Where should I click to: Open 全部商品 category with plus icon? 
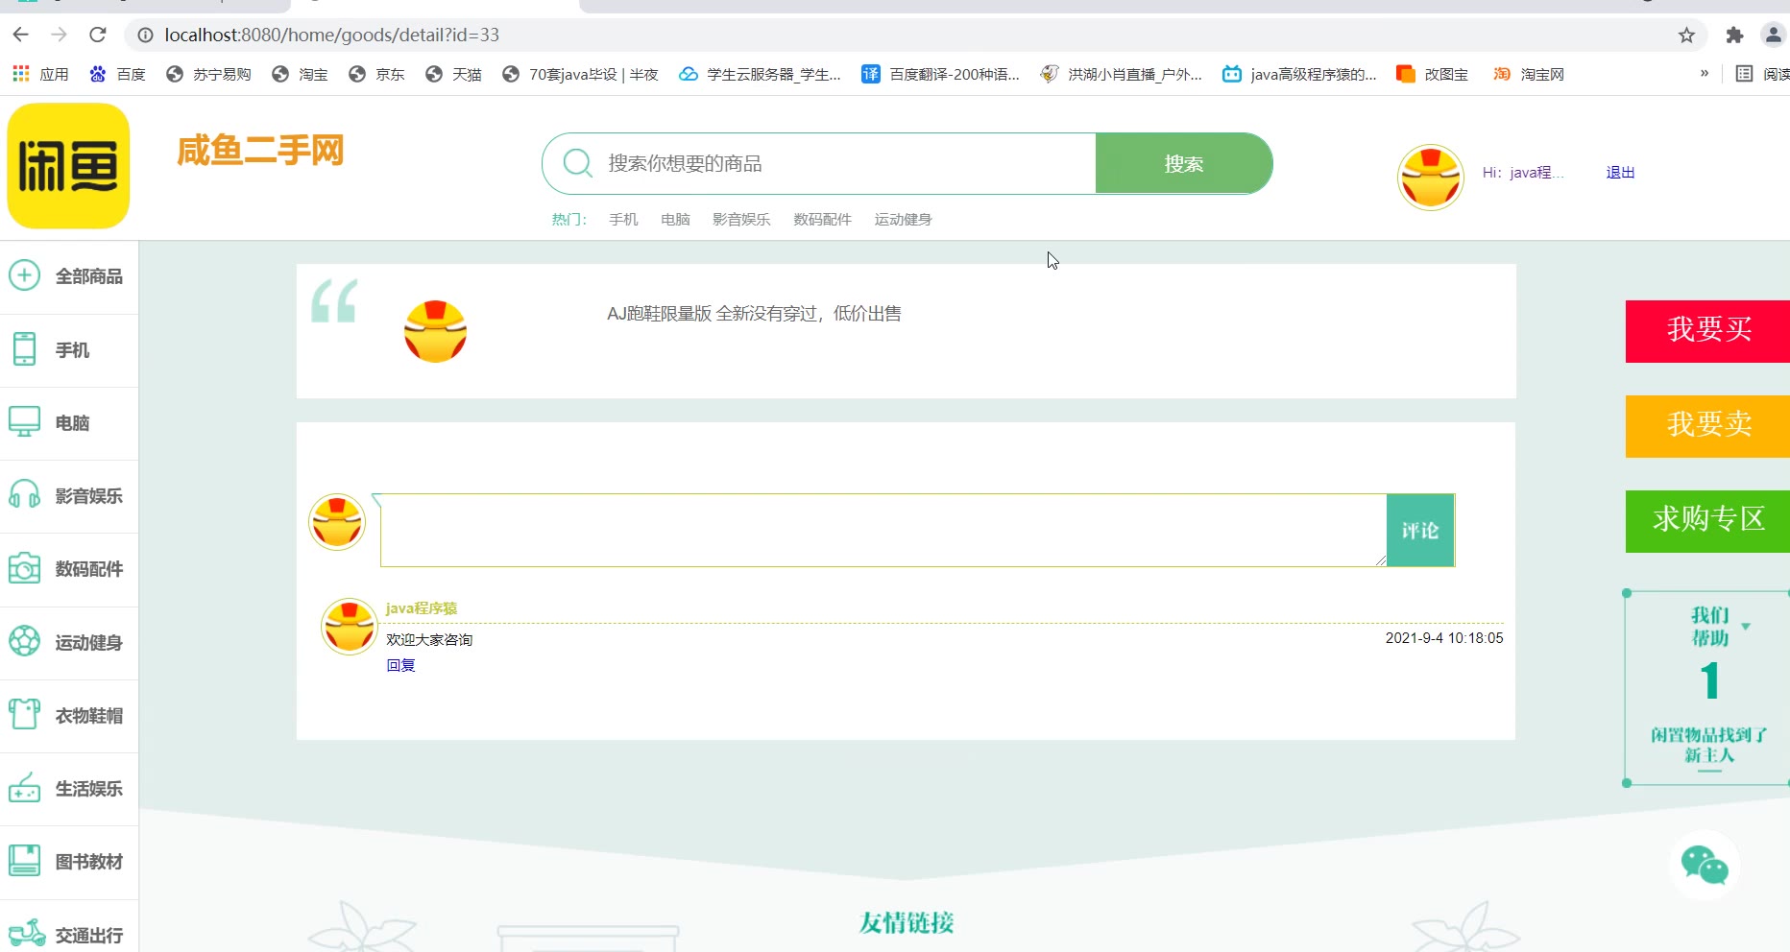coord(69,276)
